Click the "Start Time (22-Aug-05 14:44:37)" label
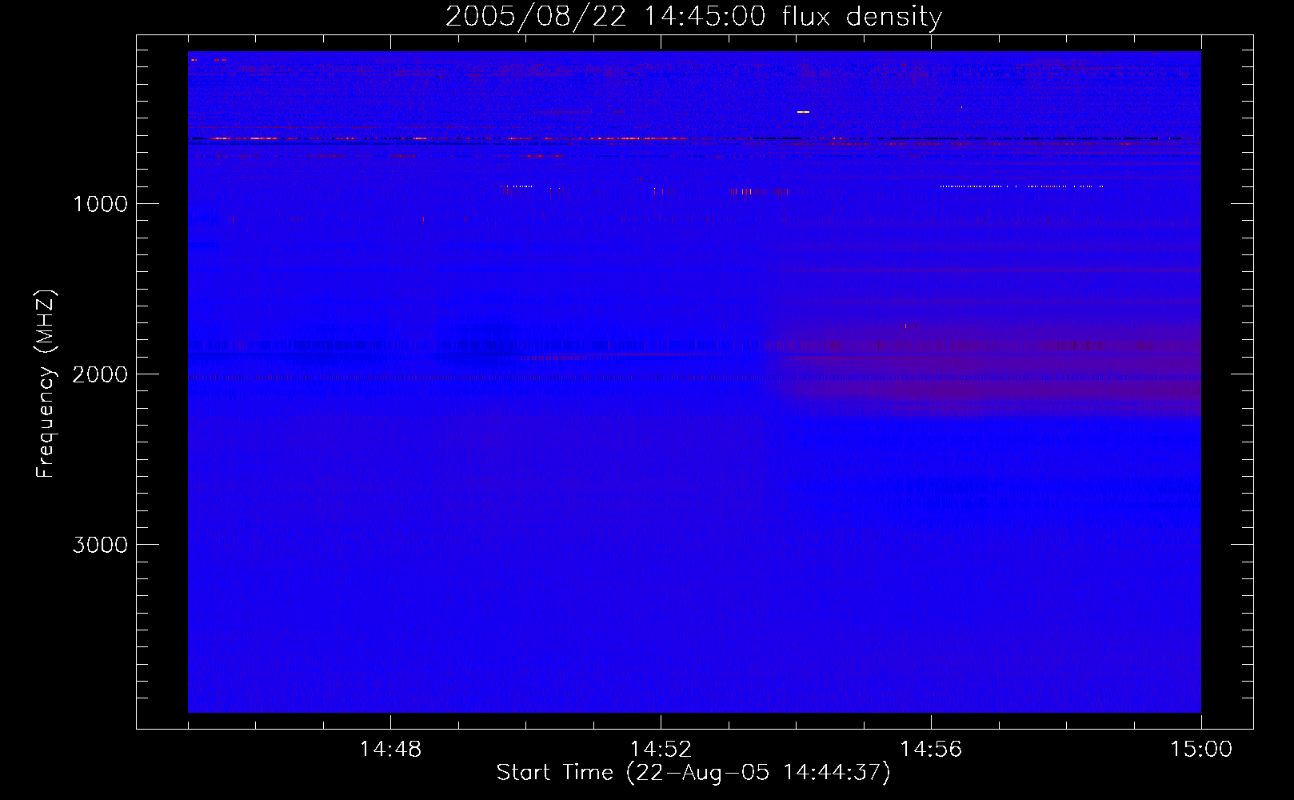The width and height of the screenshot is (1294, 800). [693, 772]
